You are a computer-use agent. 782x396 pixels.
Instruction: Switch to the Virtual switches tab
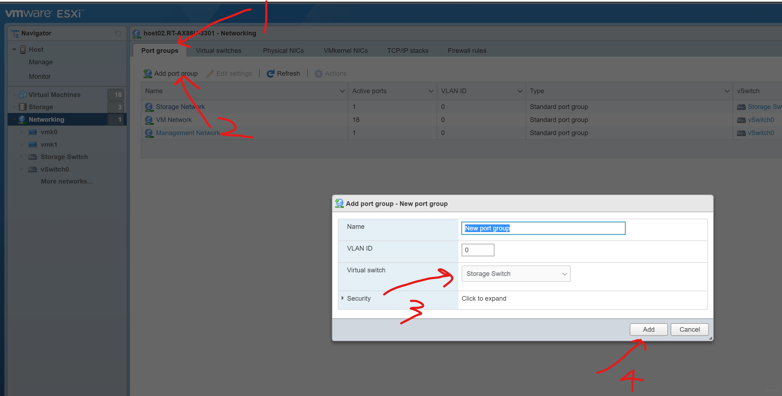tap(218, 51)
